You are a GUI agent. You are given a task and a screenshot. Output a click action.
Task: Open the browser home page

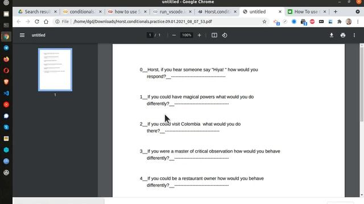point(46,22)
